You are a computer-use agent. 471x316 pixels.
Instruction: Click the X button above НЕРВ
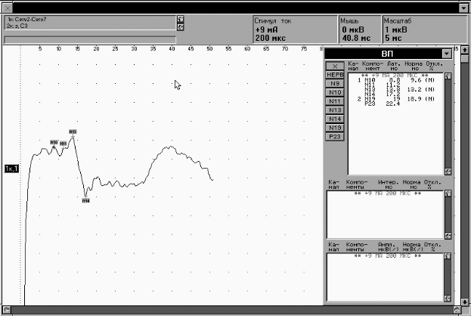335,66
